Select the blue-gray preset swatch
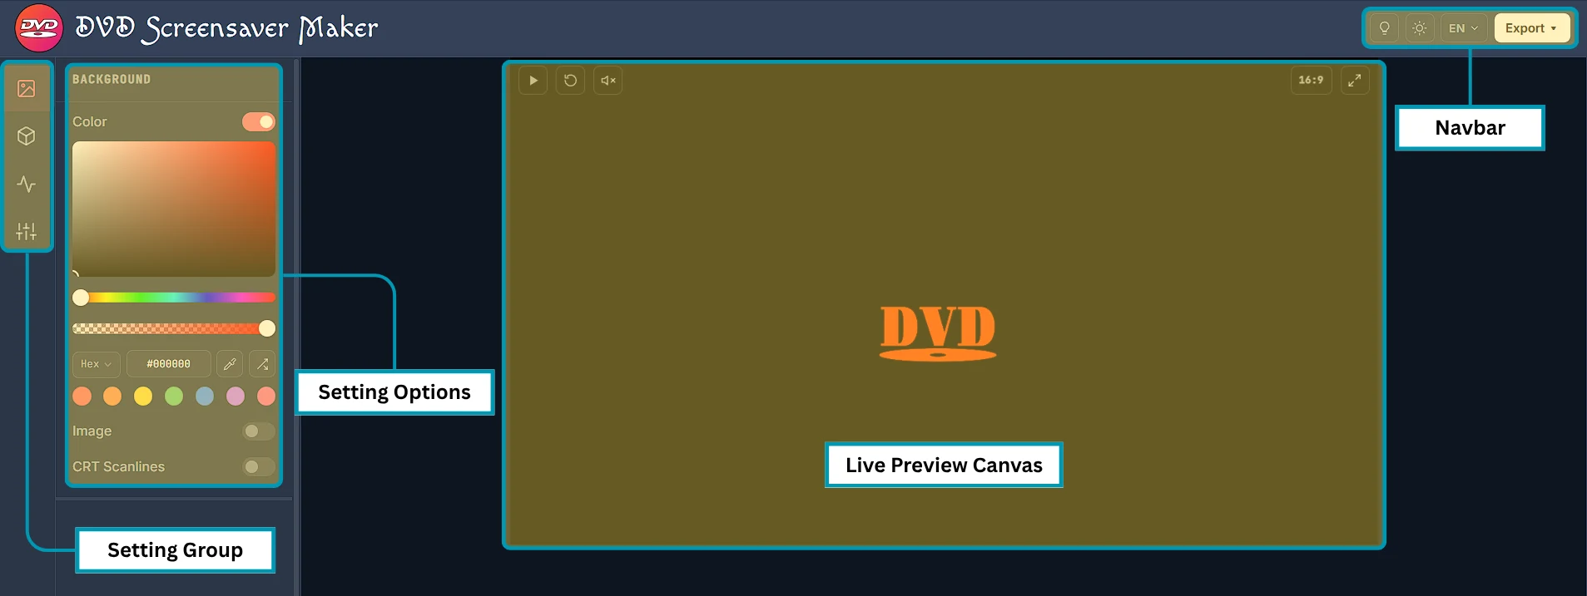The height and width of the screenshot is (596, 1587). click(x=205, y=397)
